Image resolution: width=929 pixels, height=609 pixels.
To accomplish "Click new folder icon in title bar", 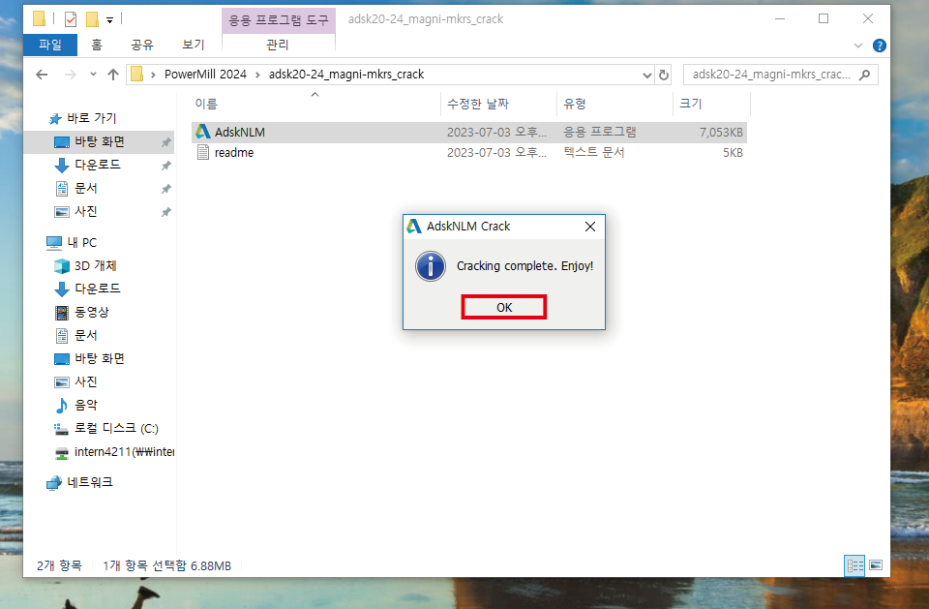I will [x=92, y=19].
